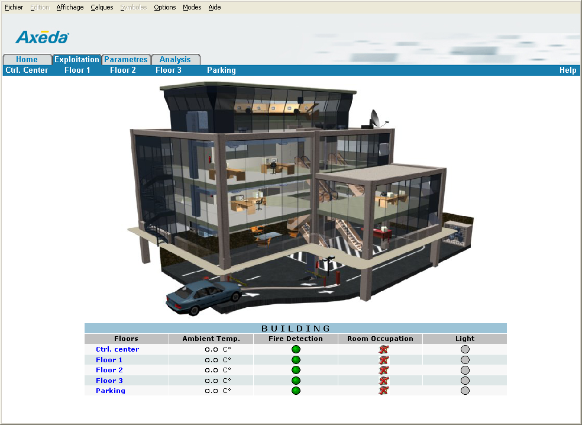This screenshot has height=425, width=582.
Task: Click the Fire Detection column header
Action: click(x=296, y=339)
